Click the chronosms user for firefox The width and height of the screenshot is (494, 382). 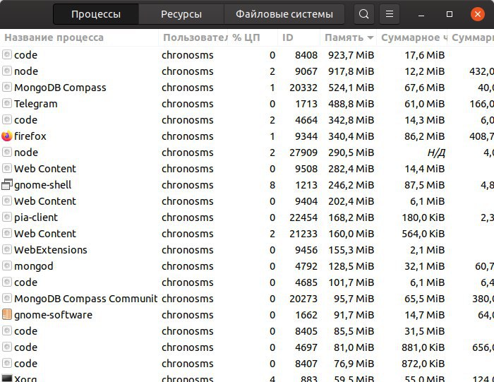click(188, 136)
